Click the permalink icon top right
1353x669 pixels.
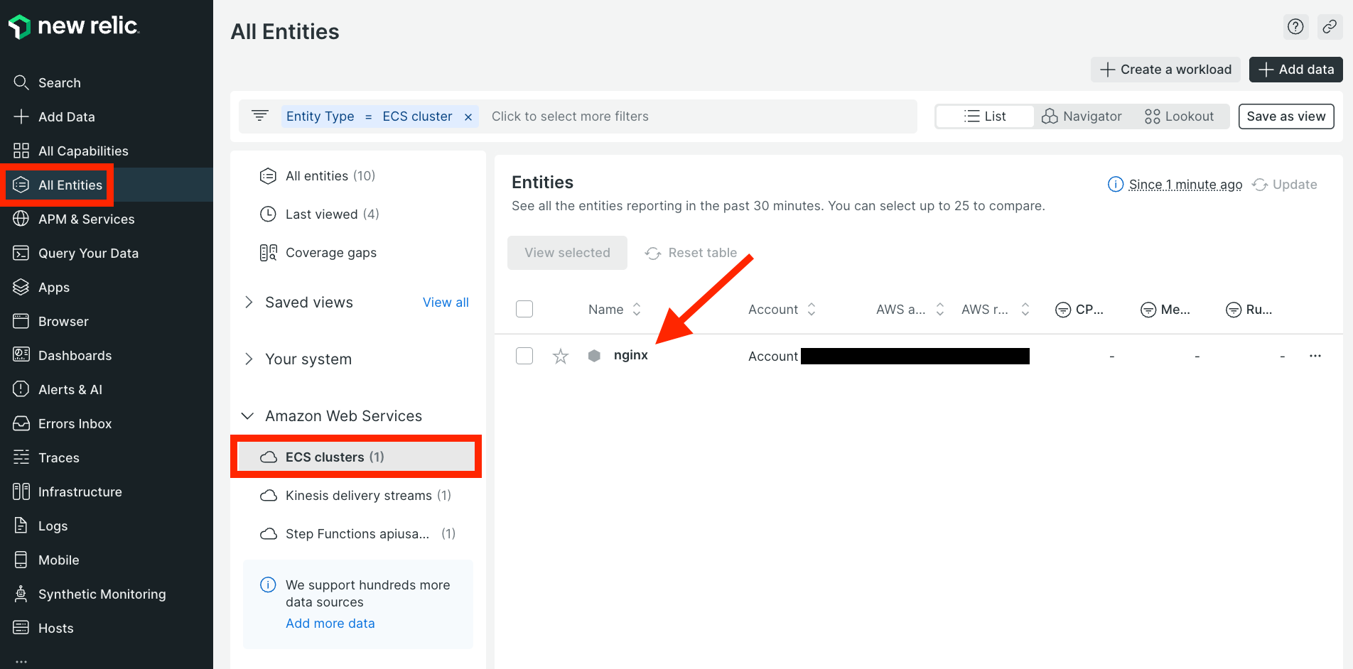coord(1330,26)
